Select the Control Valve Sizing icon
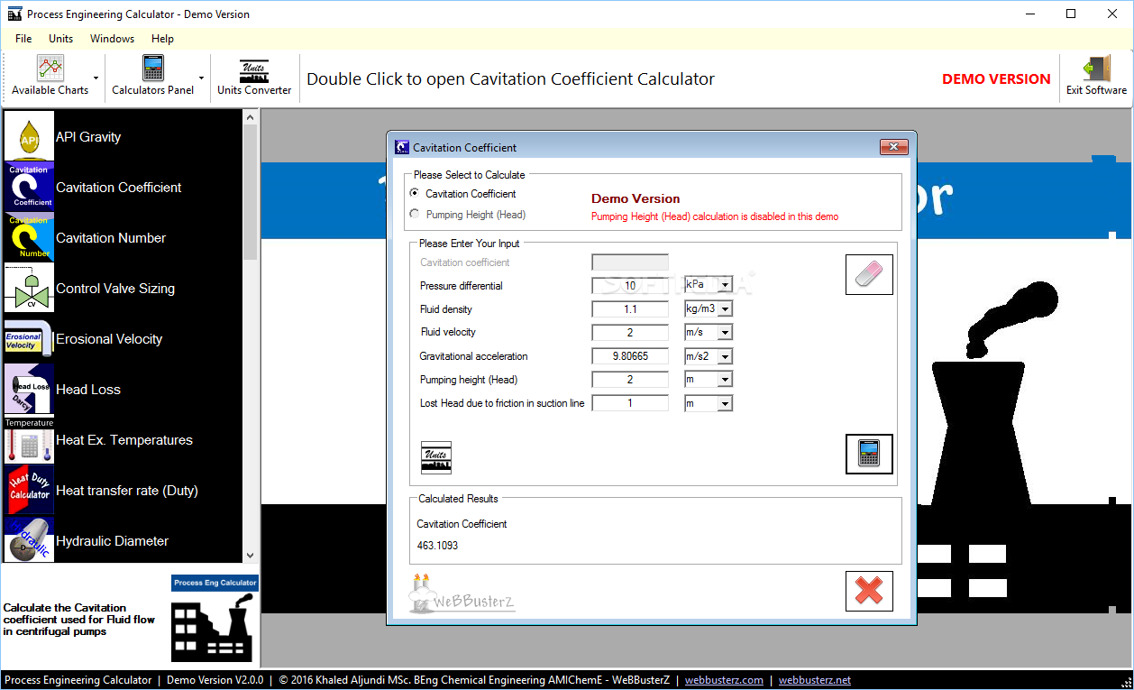Image resolution: width=1134 pixels, height=690 pixels. [x=30, y=288]
